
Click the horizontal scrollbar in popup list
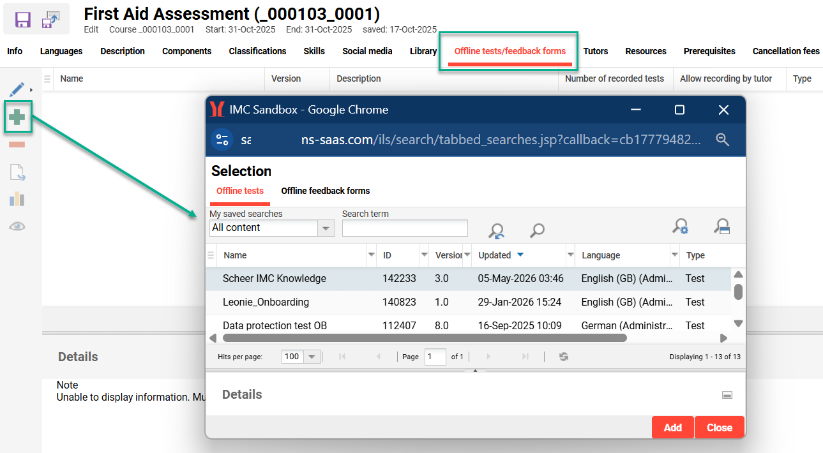(425, 338)
